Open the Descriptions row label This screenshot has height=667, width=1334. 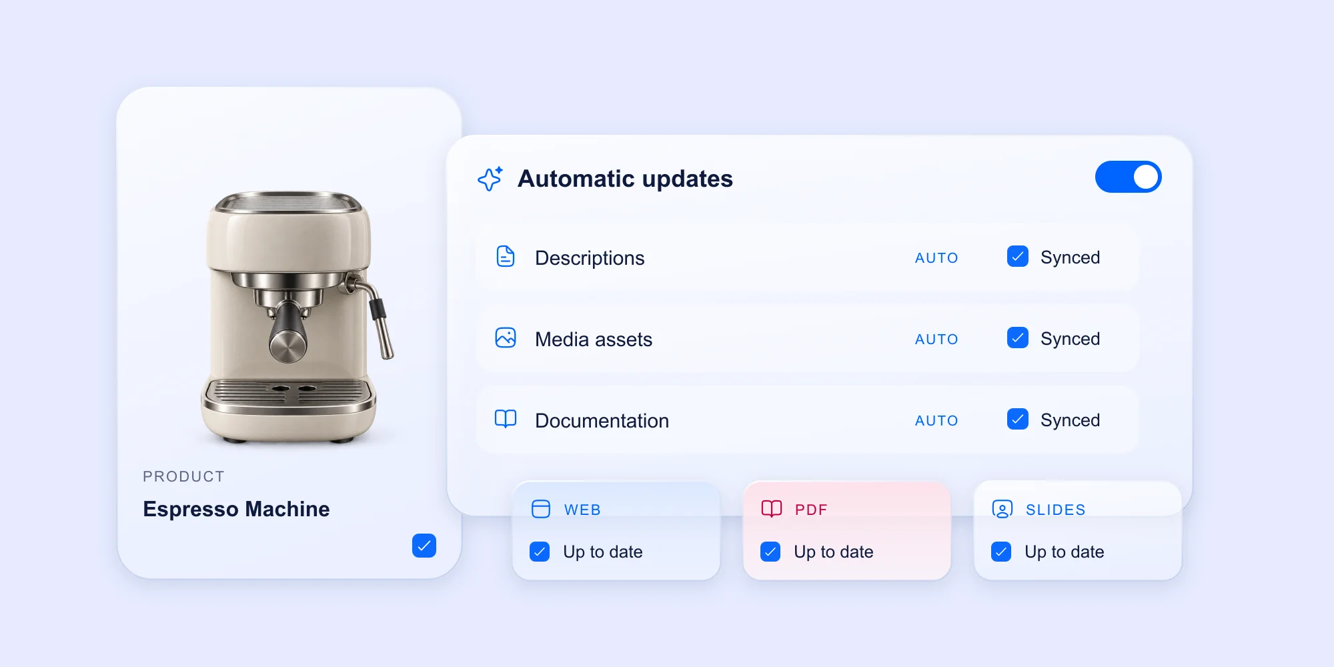click(590, 258)
